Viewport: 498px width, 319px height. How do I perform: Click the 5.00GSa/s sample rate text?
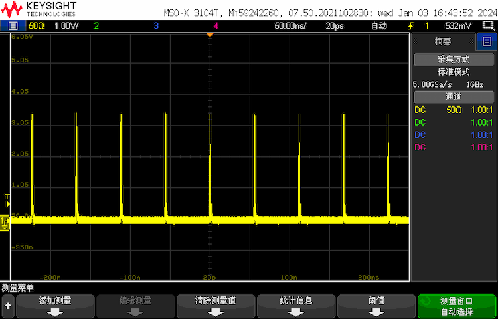[432, 85]
